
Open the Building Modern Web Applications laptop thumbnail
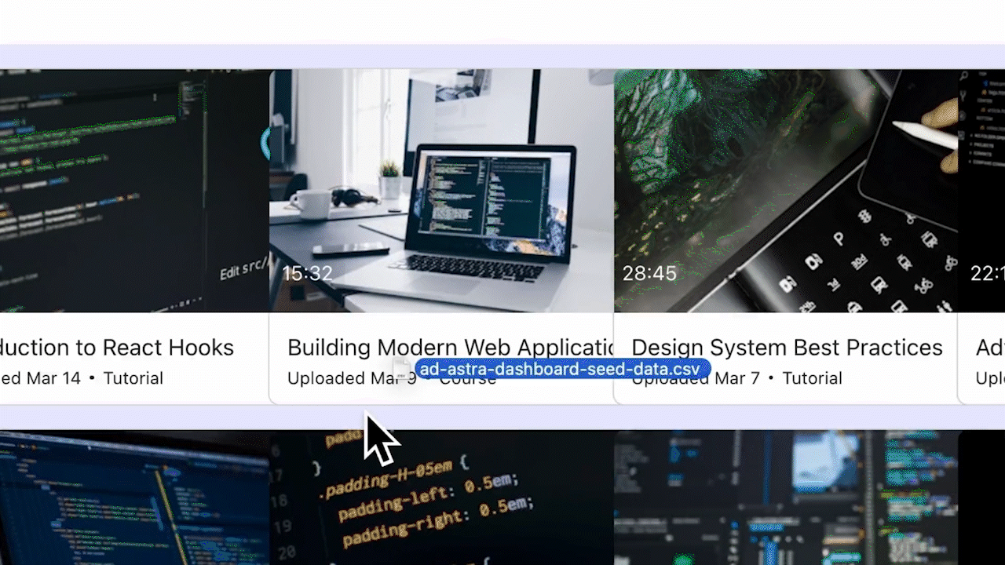click(441, 191)
